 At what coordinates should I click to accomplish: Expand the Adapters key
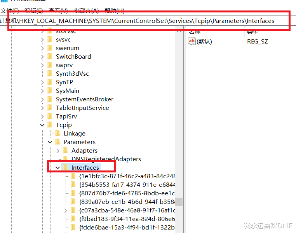[x=58, y=151]
